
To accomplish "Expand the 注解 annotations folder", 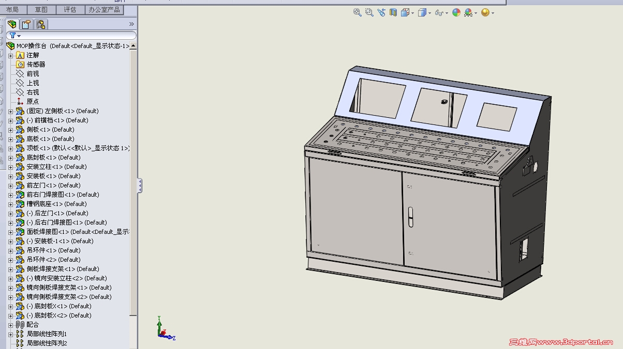I will click(10, 55).
